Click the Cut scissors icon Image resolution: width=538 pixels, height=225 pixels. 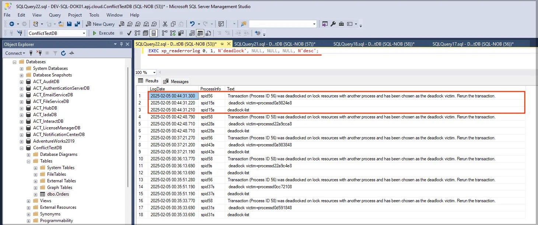tap(165, 24)
